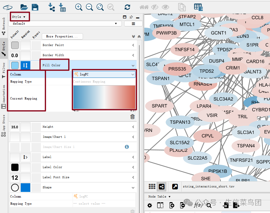Expand all style property rows
The image size is (270, 213).
(133, 37)
